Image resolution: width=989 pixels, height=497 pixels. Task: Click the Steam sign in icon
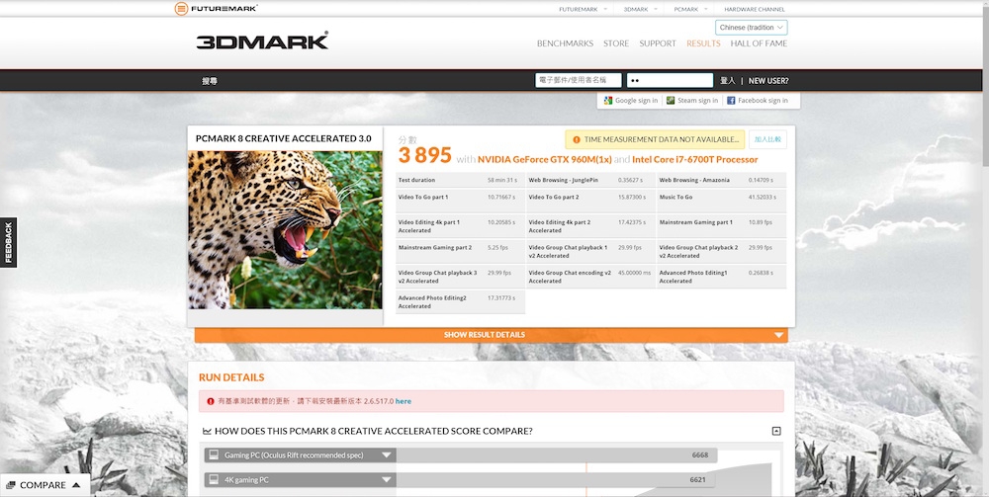[671, 100]
